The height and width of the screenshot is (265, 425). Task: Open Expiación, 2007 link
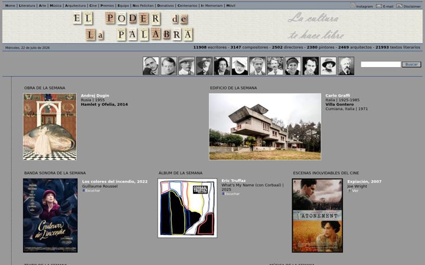click(x=364, y=181)
